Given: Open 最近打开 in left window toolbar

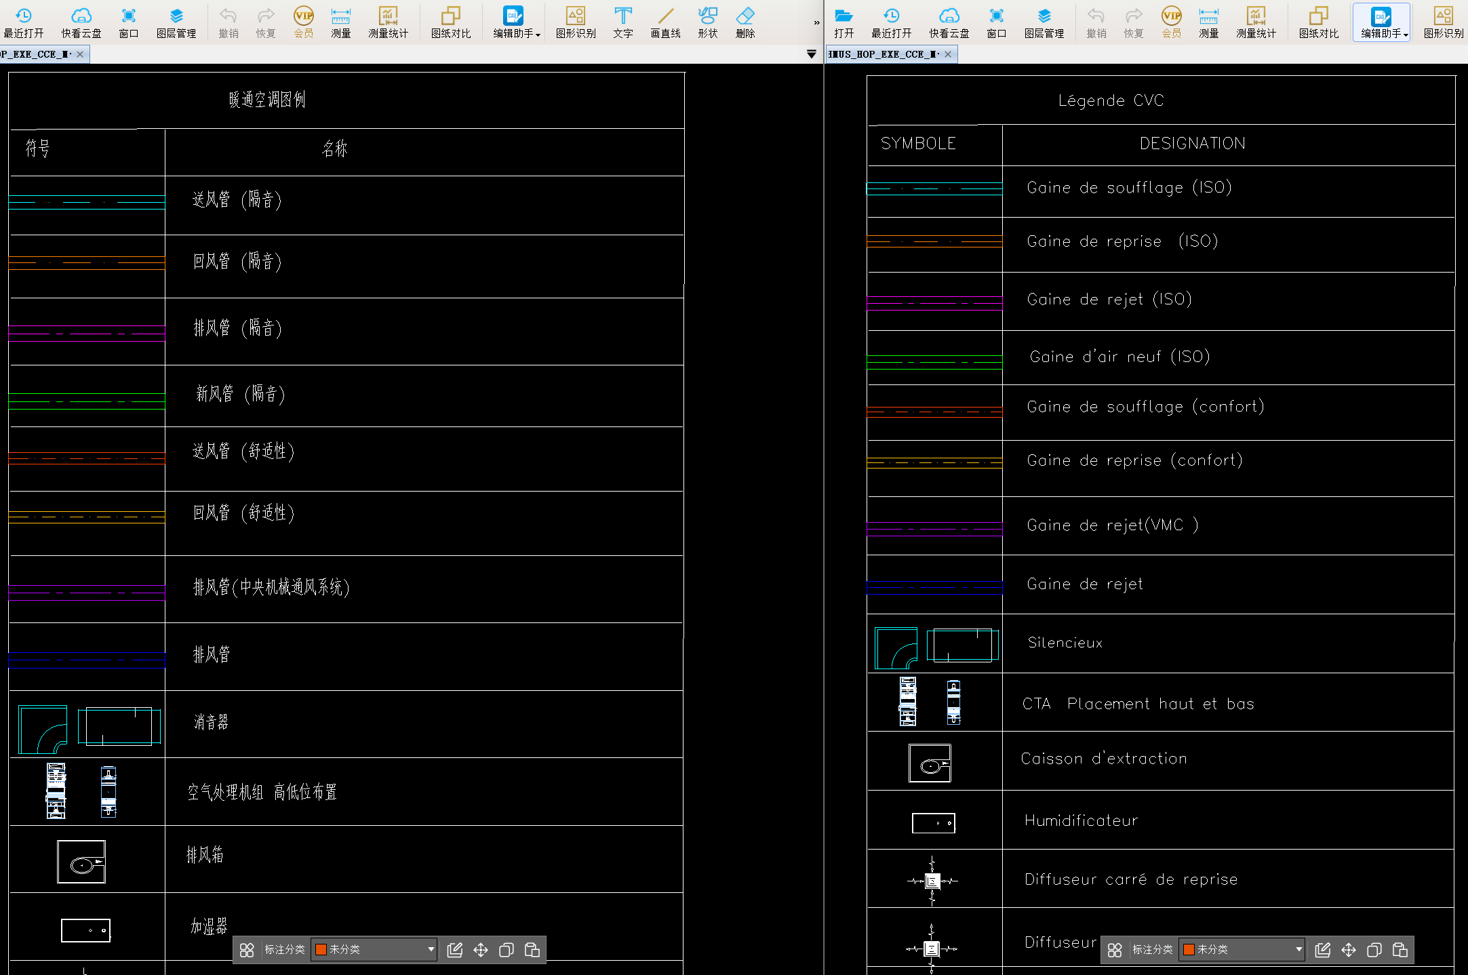Looking at the screenshot, I should tap(24, 22).
